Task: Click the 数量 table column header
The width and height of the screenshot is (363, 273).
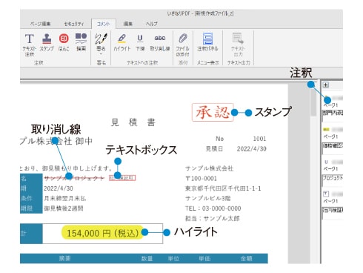Action: pos(147,258)
